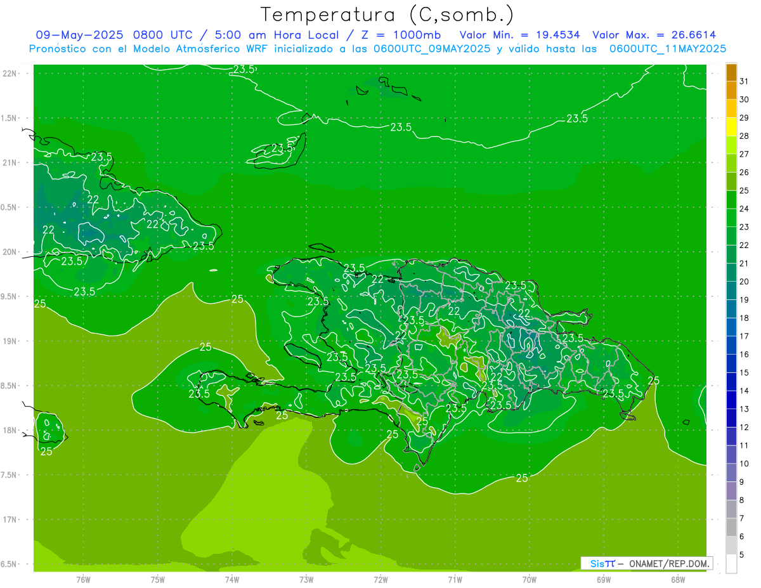Screen dimensions: 761x588
Task: Click the yellow swatch between 28 and 29
Action: point(731,127)
